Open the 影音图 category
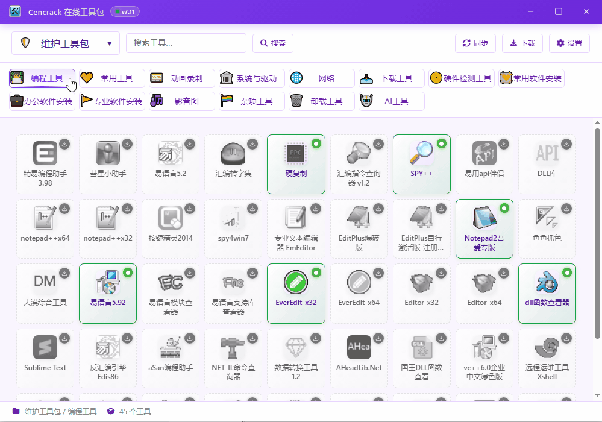The image size is (602, 422). (182, 101)
